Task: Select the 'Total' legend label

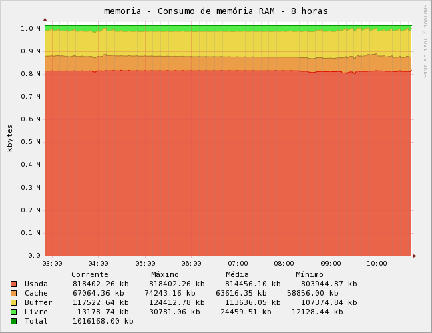Action: tap(36, 322)
